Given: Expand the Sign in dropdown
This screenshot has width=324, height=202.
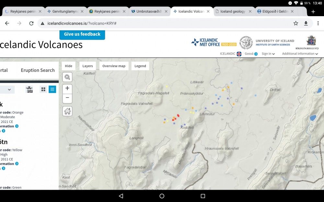Looking at the screenshot, I should point(268,54).
